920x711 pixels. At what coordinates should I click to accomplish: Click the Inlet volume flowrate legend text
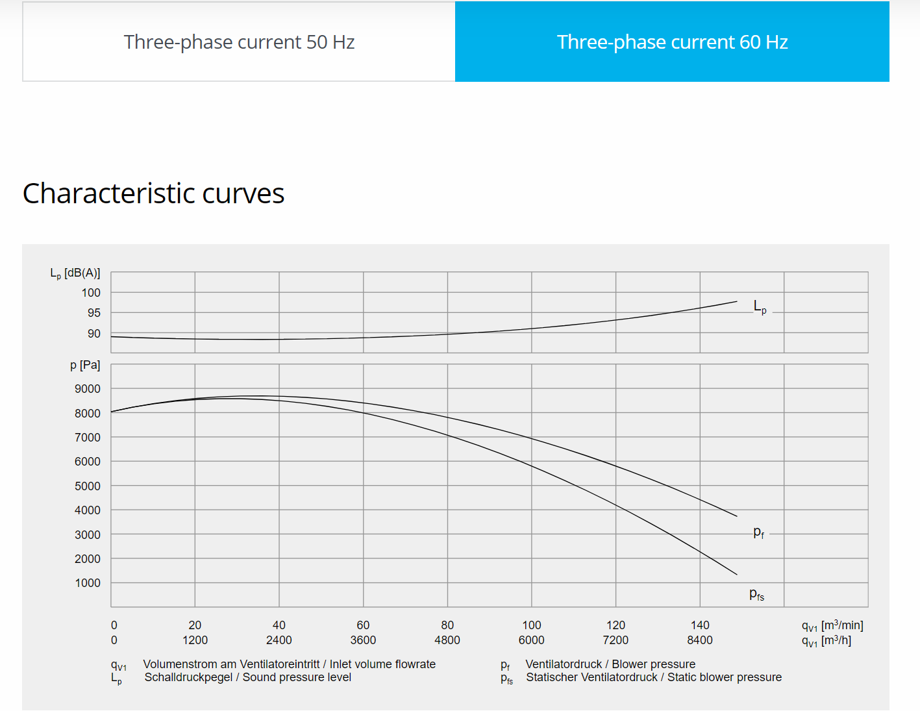(289, 664)
